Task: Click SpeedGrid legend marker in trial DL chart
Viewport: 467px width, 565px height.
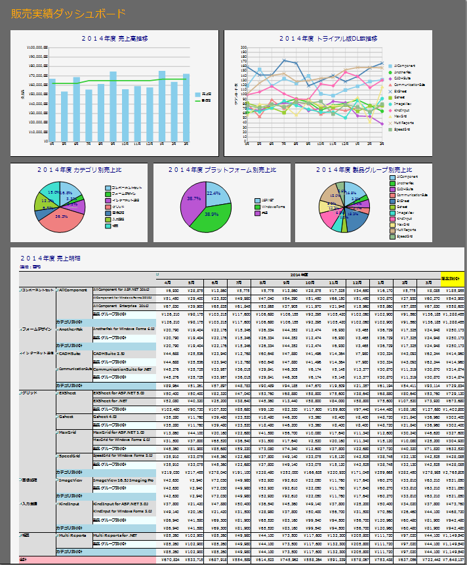Action: click(390, 129)
